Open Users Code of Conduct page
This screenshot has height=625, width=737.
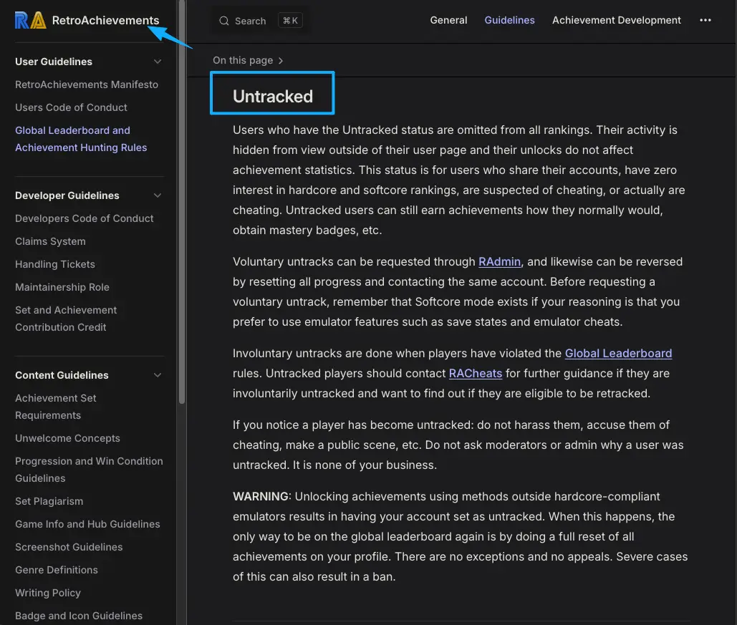click(71, 107)
